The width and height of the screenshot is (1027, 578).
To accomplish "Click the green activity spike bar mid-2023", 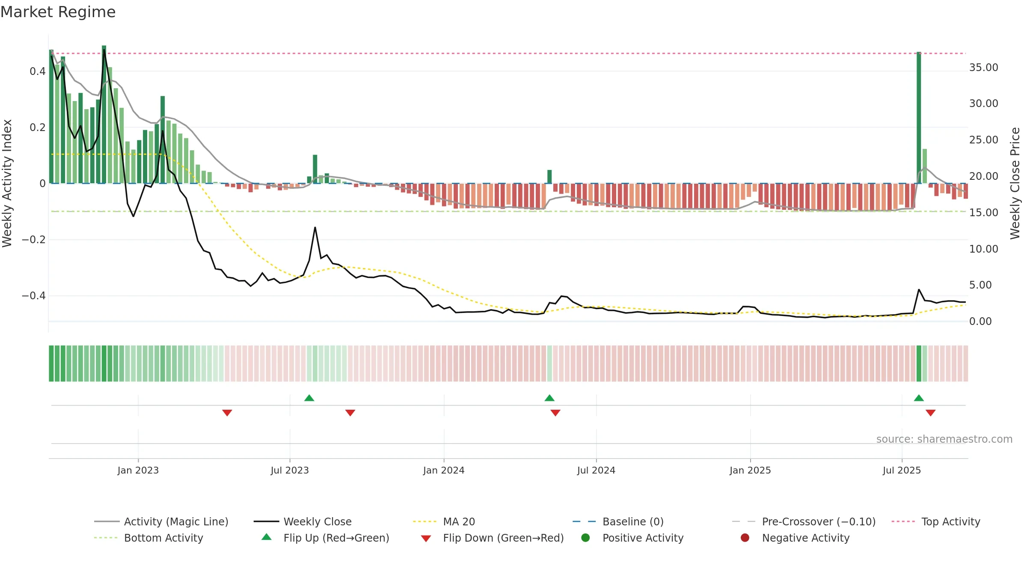I will (x=315, y=169).
